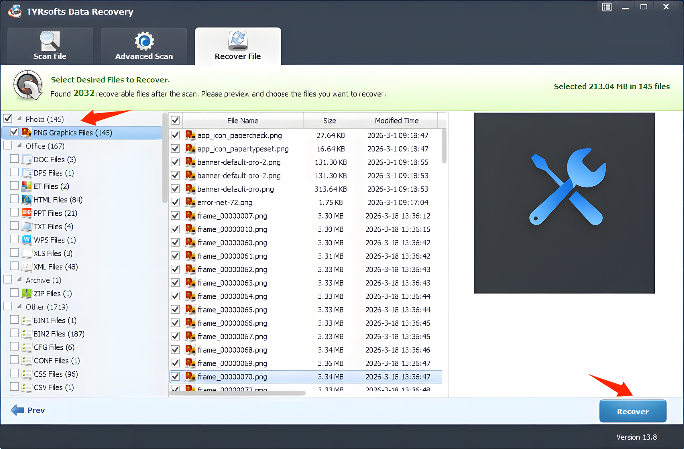Image resolution: width=684 pixels, height=449 pixels.
Task: Uncheck error-net-72.png file checkbox
Action: coord(175,202)
